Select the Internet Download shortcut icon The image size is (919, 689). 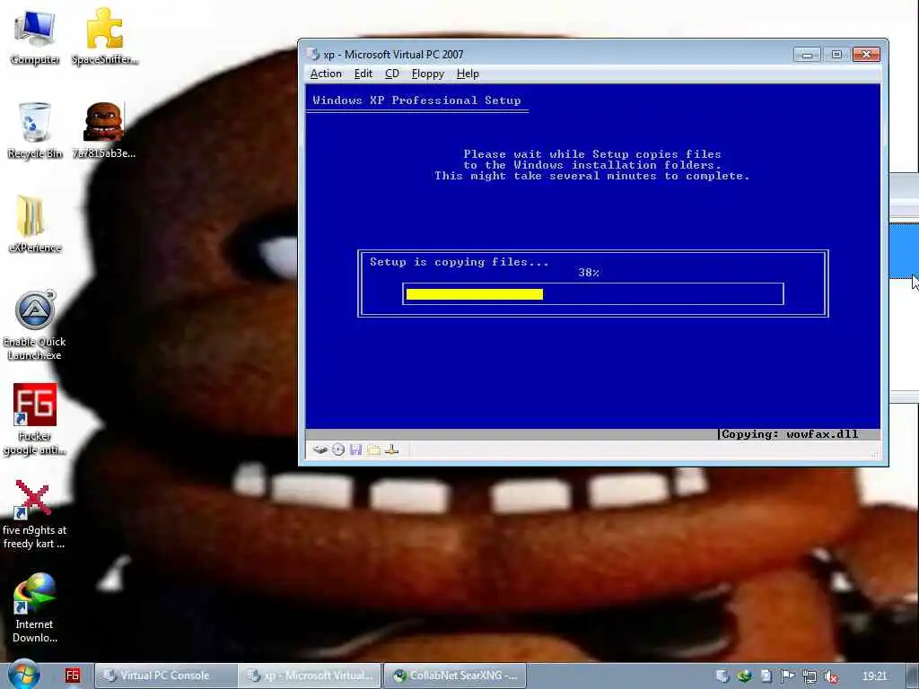tap(35, 608)
